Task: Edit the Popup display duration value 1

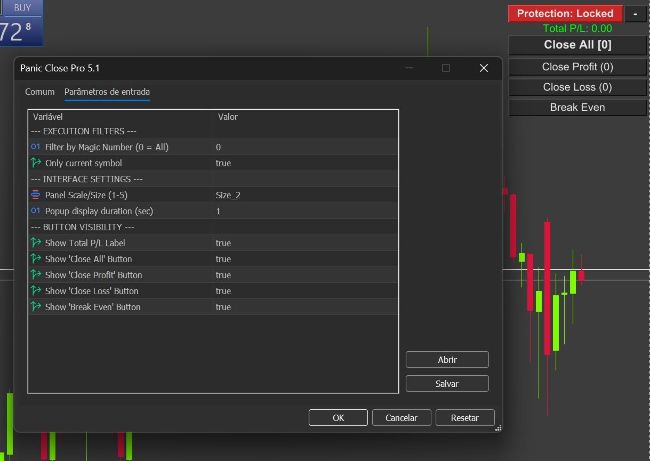Action: click(x=306, y=211)
